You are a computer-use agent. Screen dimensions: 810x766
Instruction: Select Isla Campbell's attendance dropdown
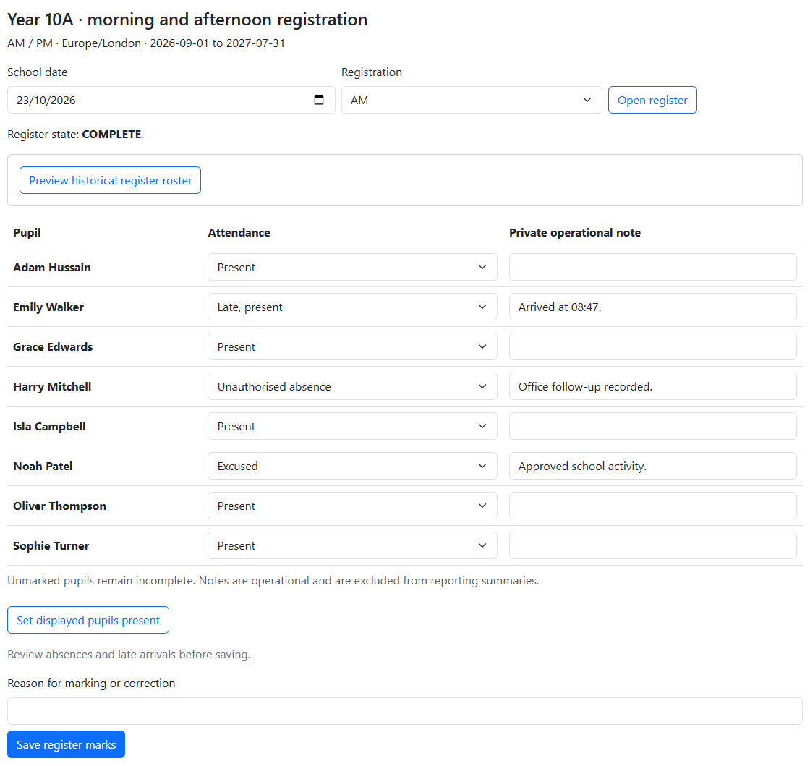pyautogui.click(x=352, y=426)
